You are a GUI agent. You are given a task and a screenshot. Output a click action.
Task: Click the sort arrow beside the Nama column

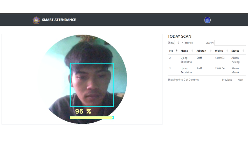pyautogui.click(x=192, y=51)
